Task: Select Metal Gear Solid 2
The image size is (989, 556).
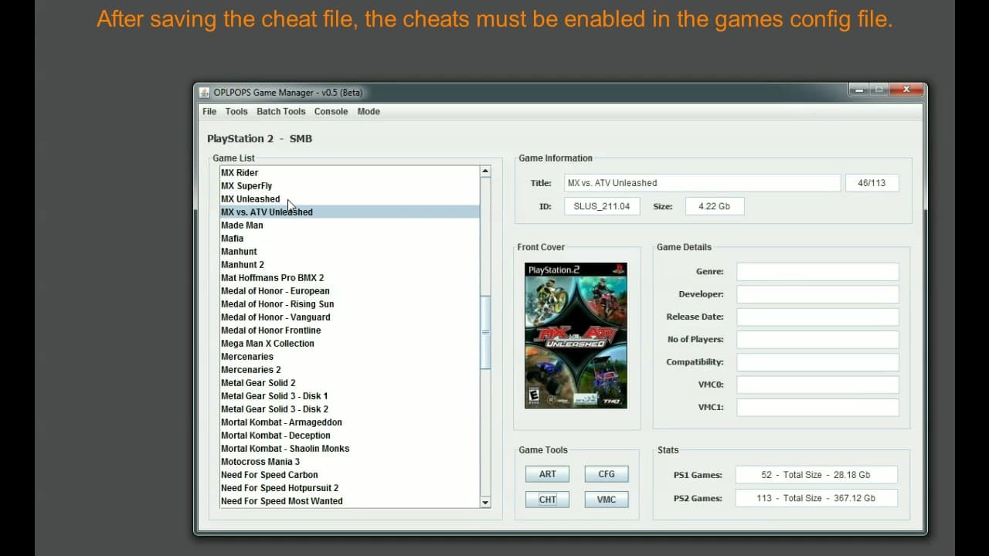Action: tap(349, 383)
